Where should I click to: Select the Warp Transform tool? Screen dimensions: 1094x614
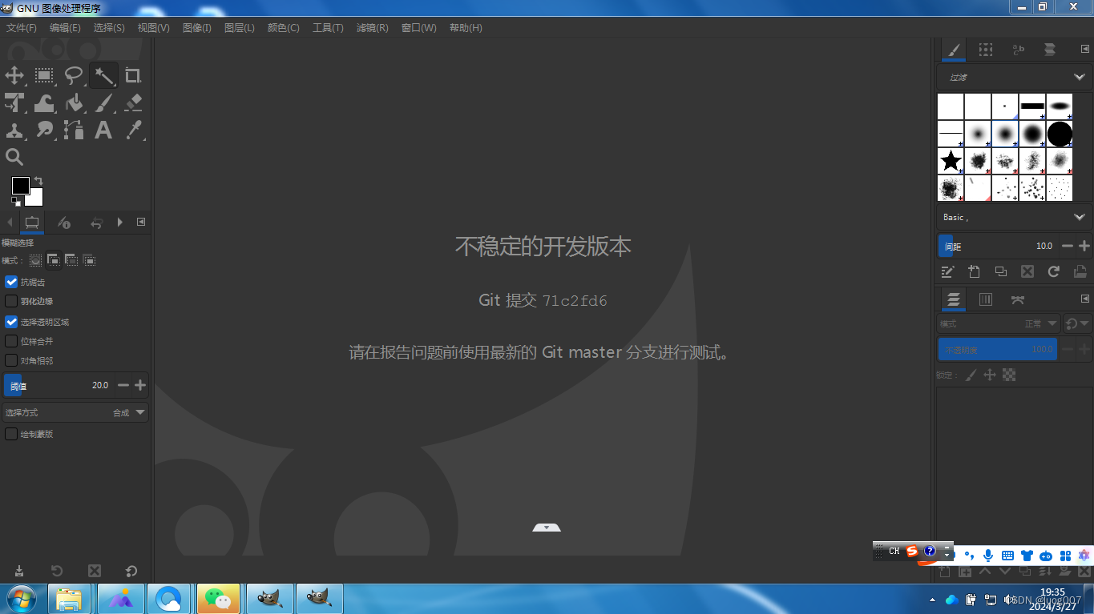(x=44, y=102)
